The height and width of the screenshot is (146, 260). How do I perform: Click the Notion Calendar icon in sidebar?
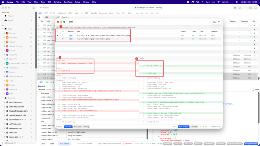click(x=7, y=76)
